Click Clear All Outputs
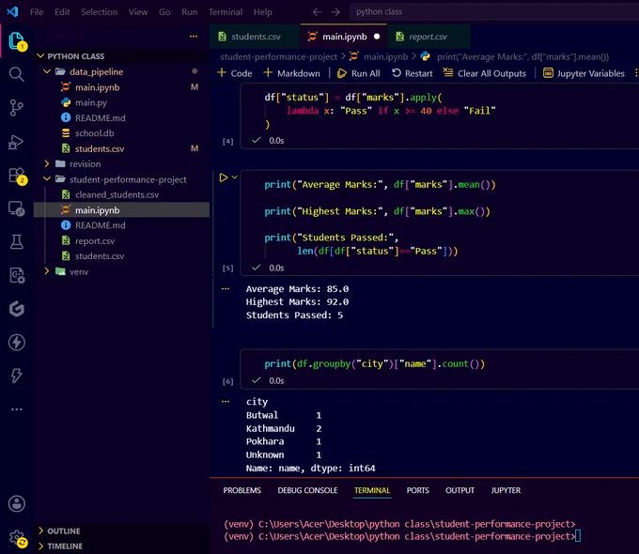The width and height of the screenshot is (639, 554). pyautogui.click(x=485, y=73)
